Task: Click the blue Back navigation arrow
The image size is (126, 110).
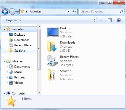Action: coord(5,11)
